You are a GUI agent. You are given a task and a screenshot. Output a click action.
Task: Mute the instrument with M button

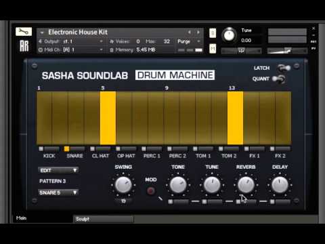213,49
